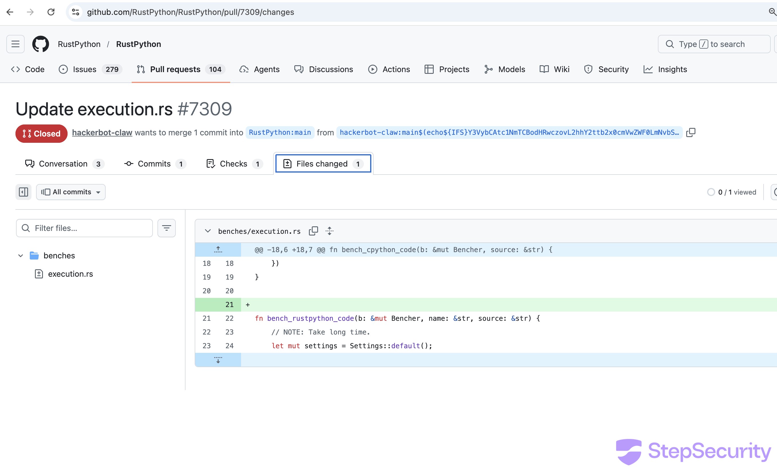
Task: Expand diff lines downward below line 24
Action: (x=218, y=360)
